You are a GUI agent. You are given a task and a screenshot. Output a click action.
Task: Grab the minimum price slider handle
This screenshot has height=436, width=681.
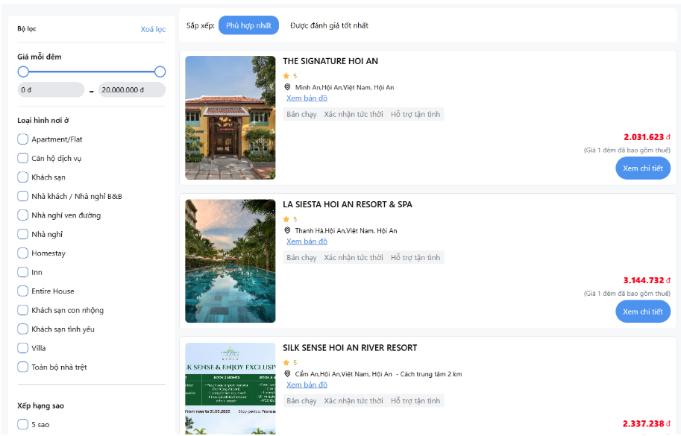click(x=23, y=72)
